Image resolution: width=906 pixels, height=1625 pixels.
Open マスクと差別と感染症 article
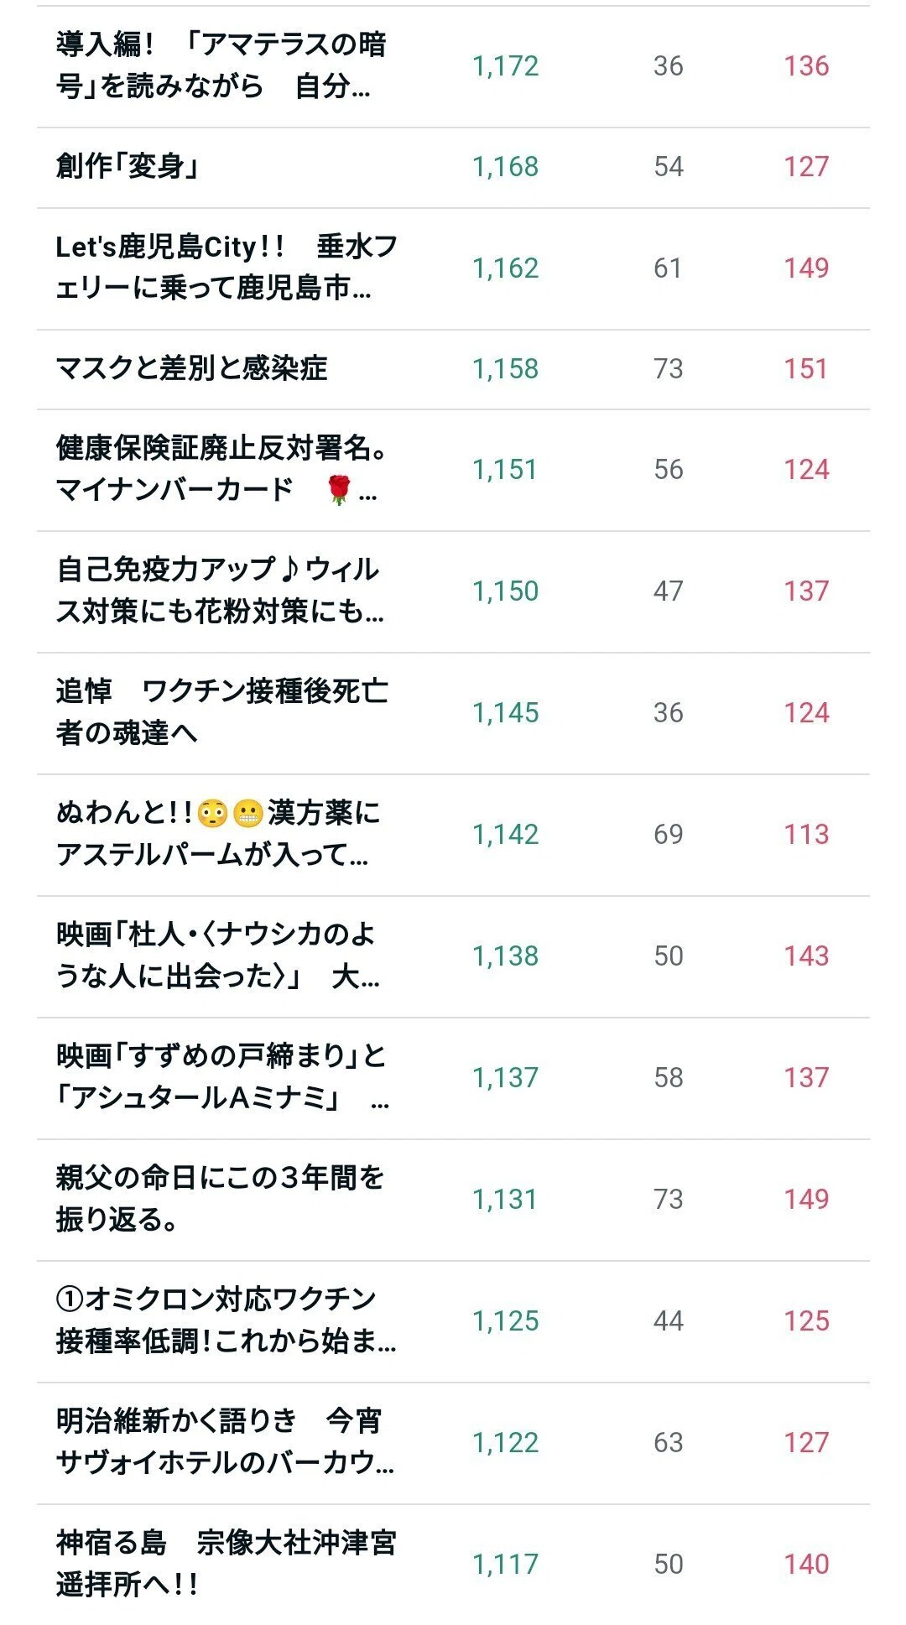click(191, 368)
